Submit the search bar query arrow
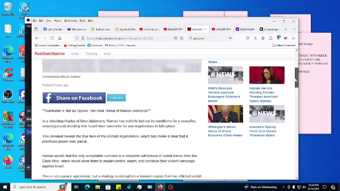 point(230,38)
